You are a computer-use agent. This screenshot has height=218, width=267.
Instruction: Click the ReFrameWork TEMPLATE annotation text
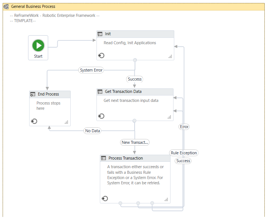click(x=55, y=18)
